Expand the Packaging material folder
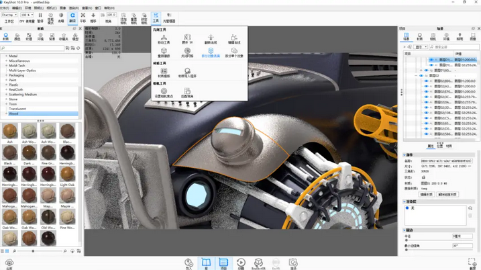This screenshot has height=270, width=481. pos(6,75)
